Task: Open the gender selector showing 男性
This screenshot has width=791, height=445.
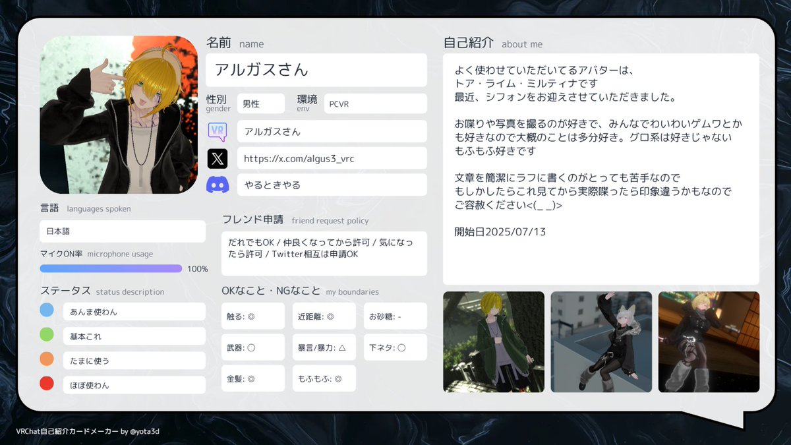Action: coord(261,104)
